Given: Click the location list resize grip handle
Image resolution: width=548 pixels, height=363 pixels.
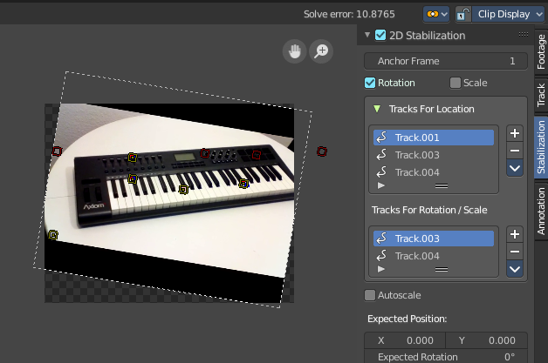Looking at the screenshot, I should tap(442, 186).
